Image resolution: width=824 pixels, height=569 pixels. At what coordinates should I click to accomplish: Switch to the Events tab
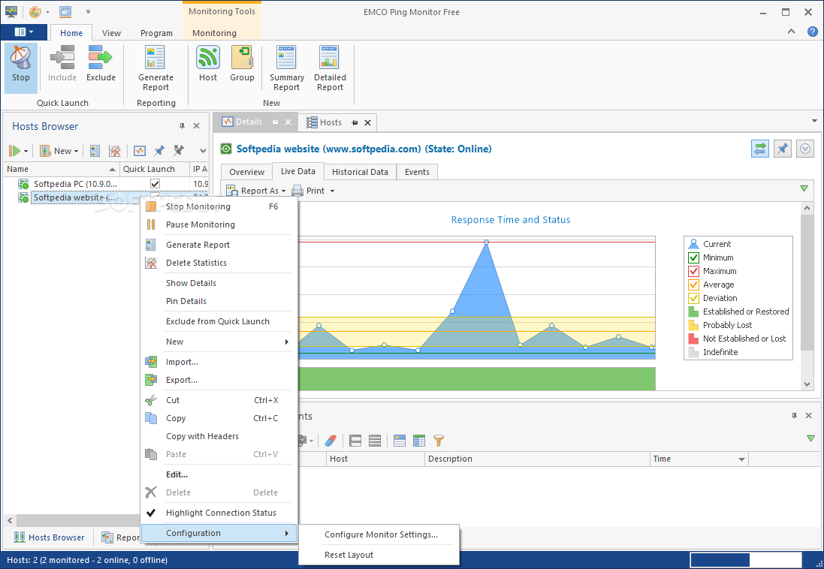point(417,172)
